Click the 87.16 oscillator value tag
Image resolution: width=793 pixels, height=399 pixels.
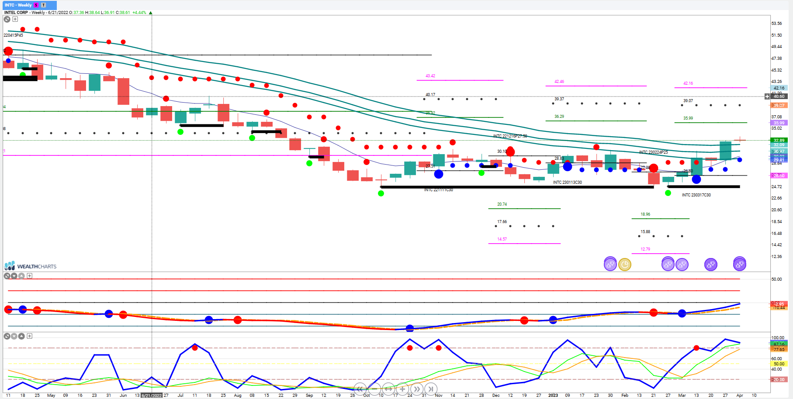[x=779, y=344]
